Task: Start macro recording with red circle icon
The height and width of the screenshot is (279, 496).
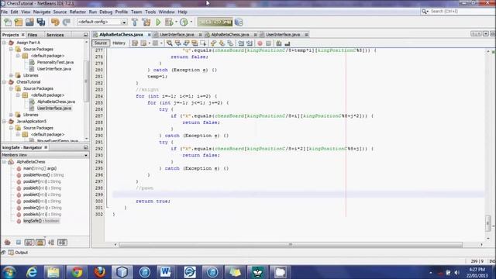Action: point(260,43)
